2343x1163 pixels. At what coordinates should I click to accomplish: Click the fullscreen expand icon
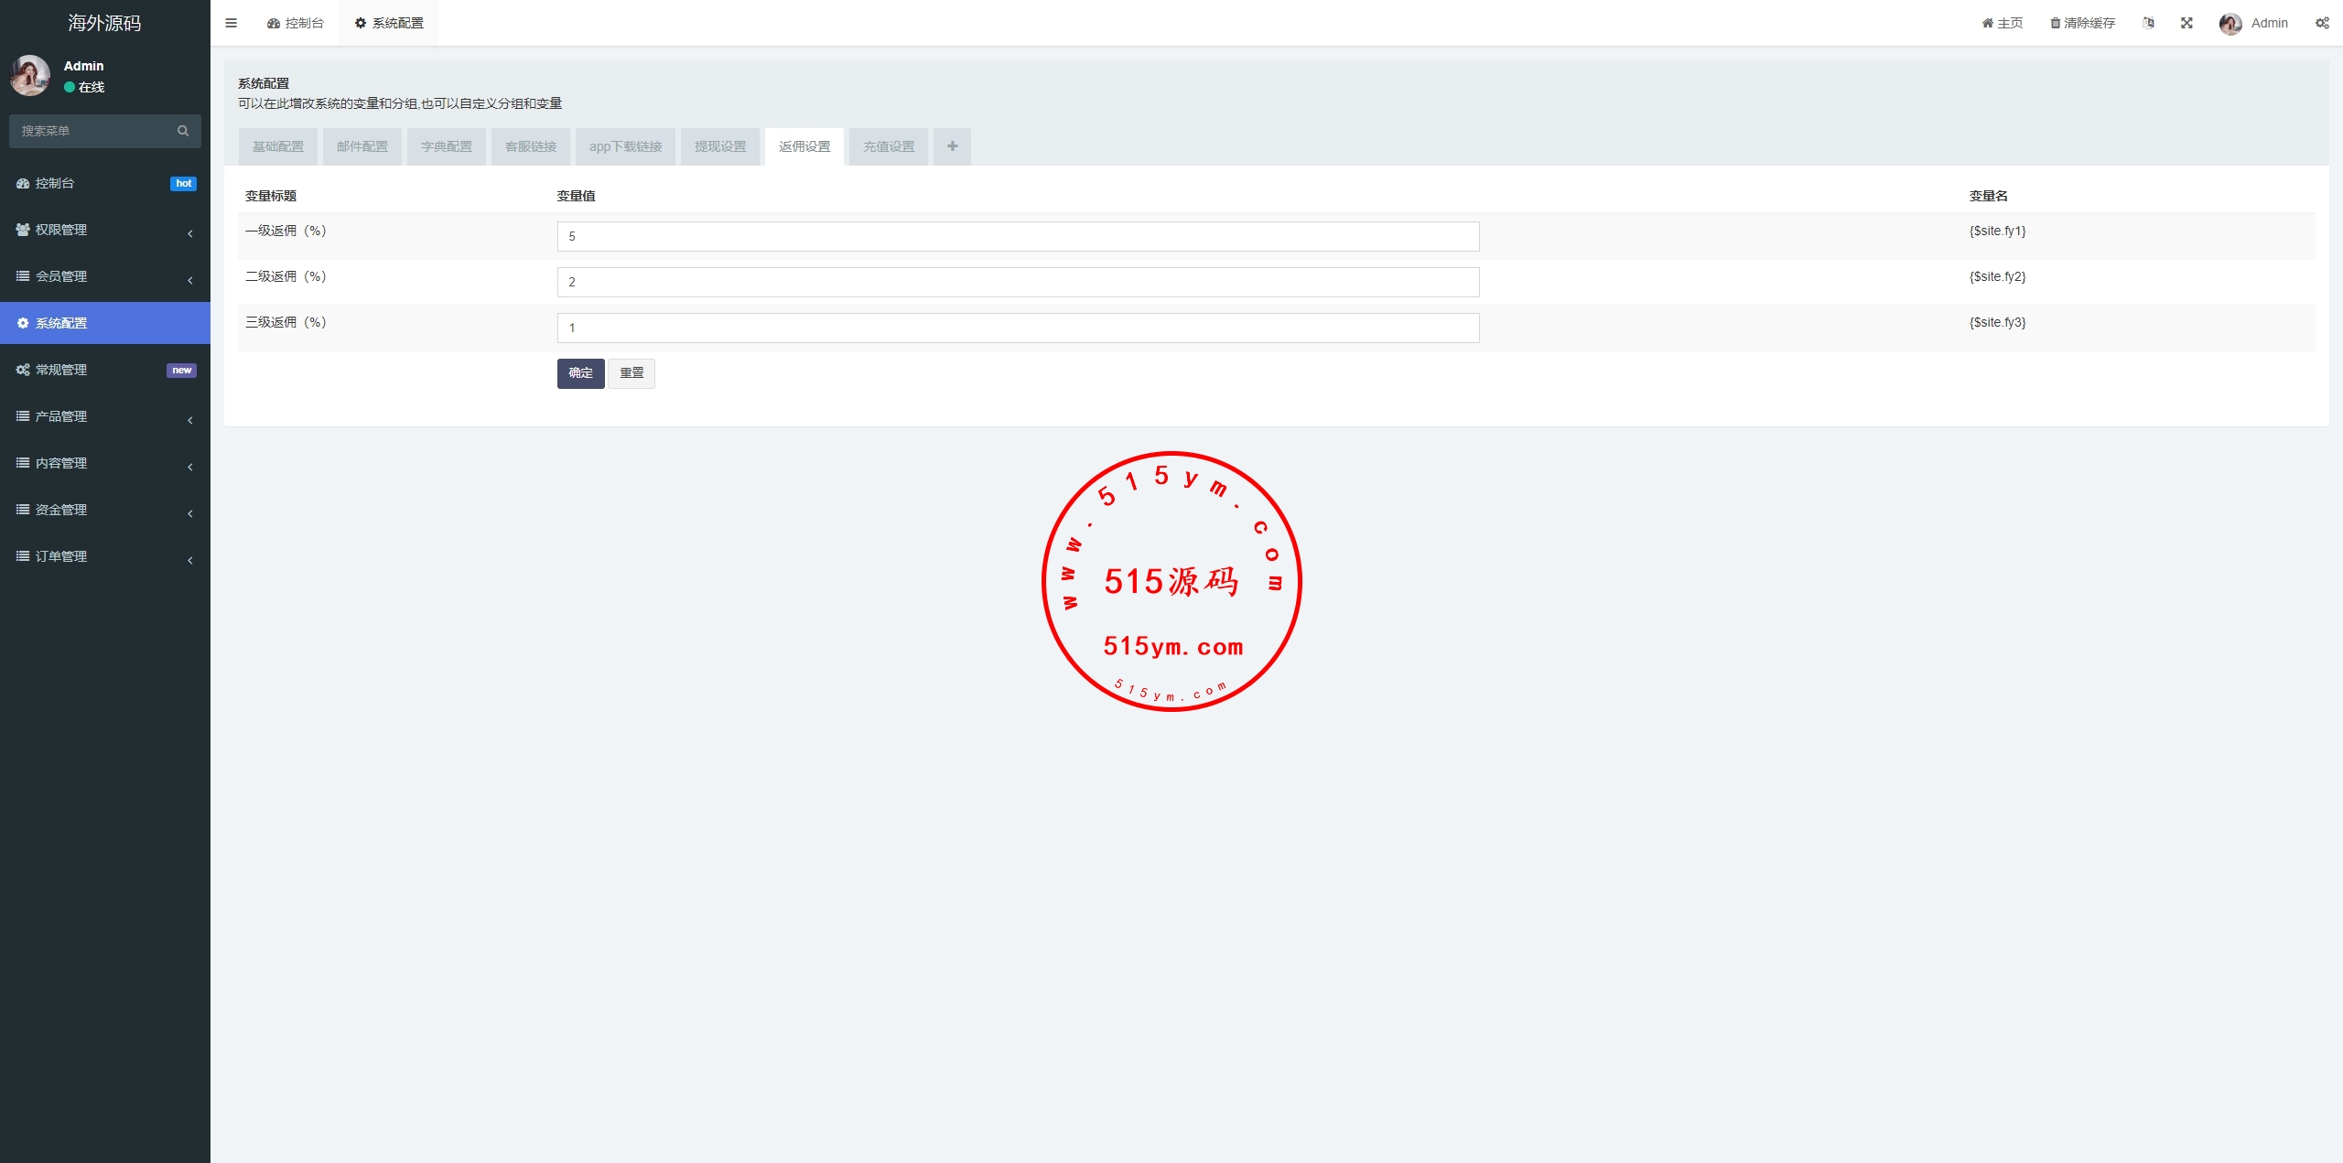pyautogui.click(x=2186, y=23)
